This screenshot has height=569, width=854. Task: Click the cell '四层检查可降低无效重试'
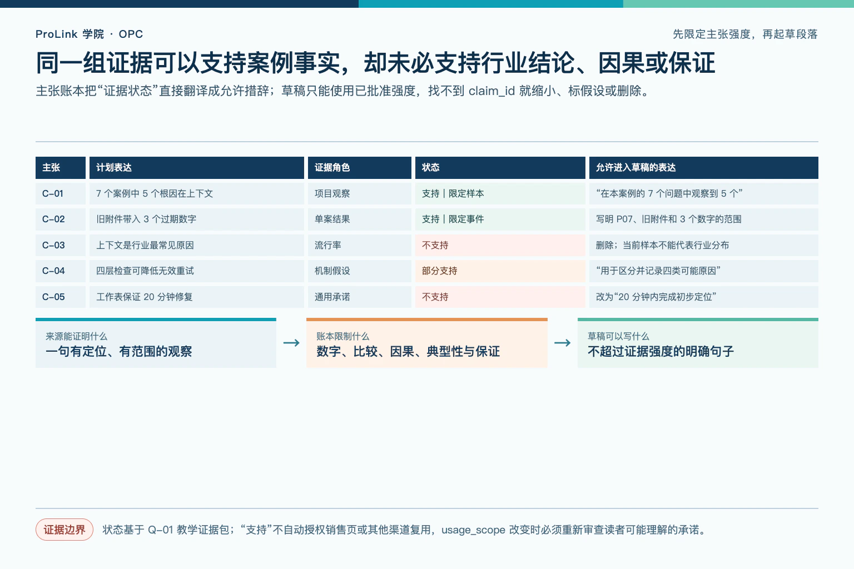[197, 271]
